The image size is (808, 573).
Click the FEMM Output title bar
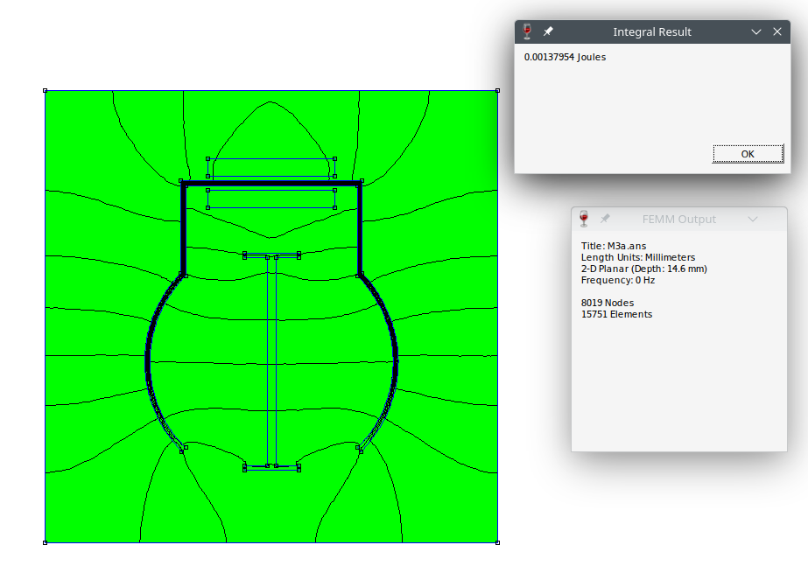click(679, 220)
